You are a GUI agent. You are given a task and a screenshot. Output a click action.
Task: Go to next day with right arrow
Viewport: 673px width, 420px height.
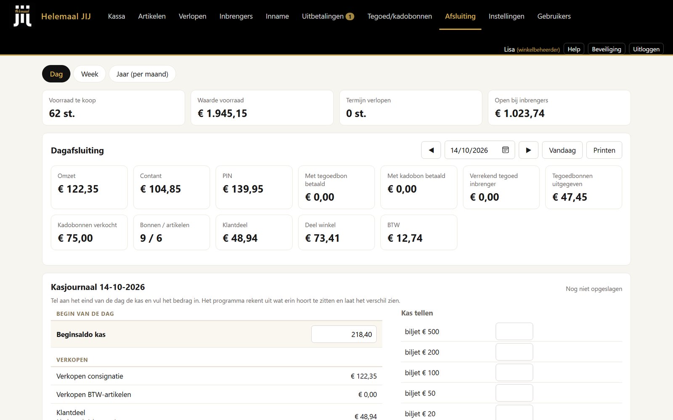pos(529,150)
